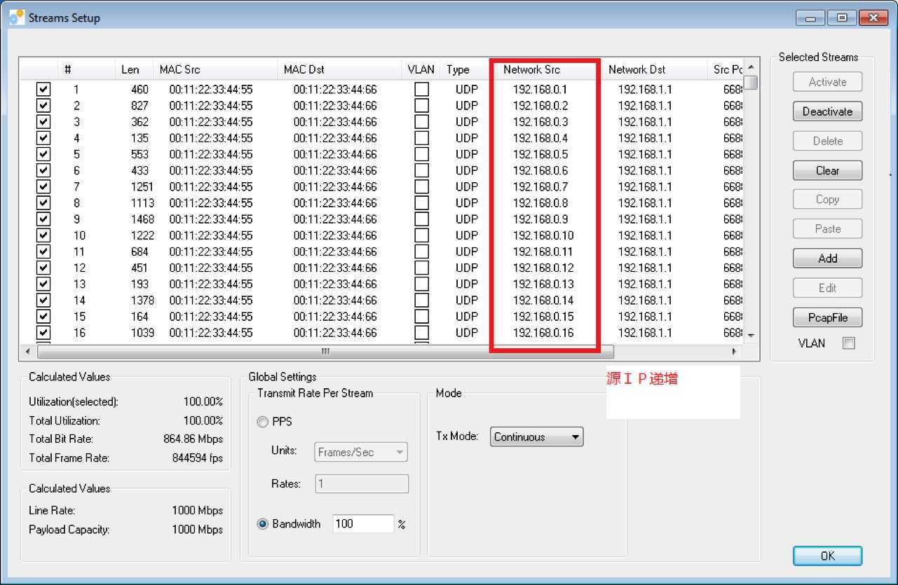Click the Src Port column header

pyautogui.click(x=726, y=69)
